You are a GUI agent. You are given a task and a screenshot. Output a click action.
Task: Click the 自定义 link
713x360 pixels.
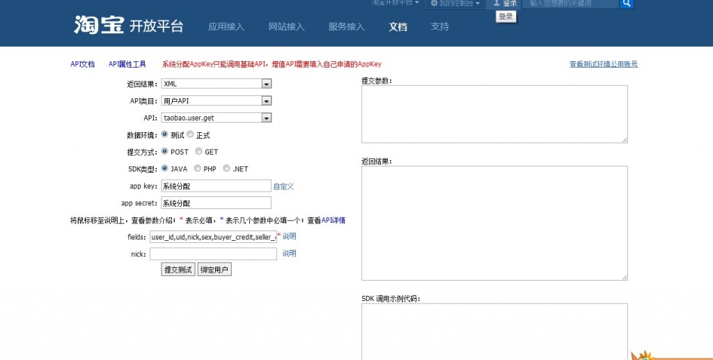tap(283, 187)
